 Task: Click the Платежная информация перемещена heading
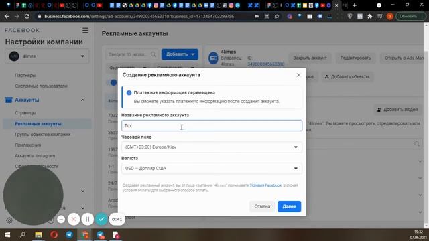click(174, 93)
